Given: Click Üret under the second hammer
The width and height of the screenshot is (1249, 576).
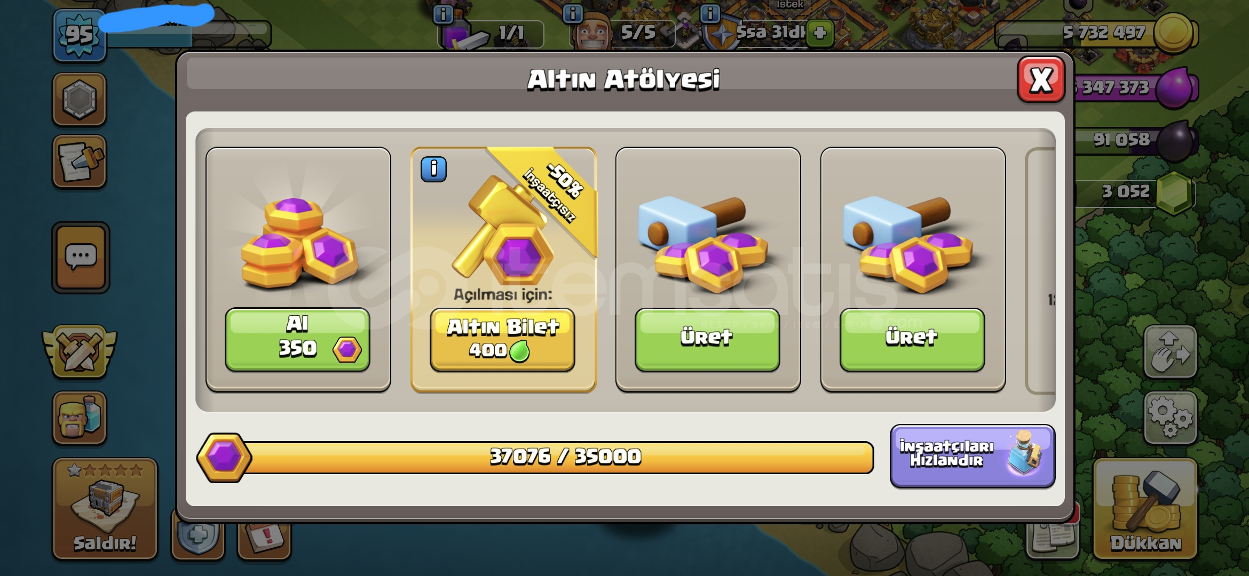Looking at the screenshot, I should click(x=912, y=339).
